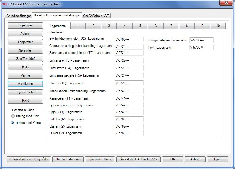
Task: Click the Sammansatta anordningar (T0) field
Action: (129, 53)
